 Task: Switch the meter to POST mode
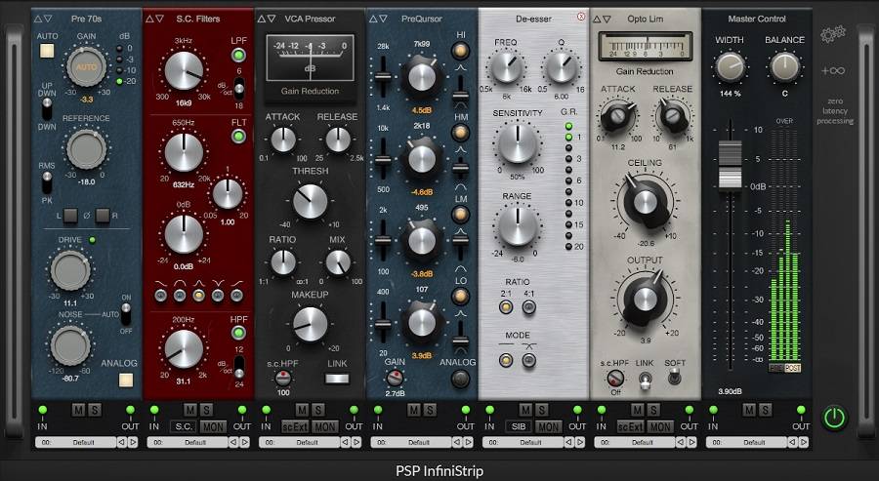point(792,368)
